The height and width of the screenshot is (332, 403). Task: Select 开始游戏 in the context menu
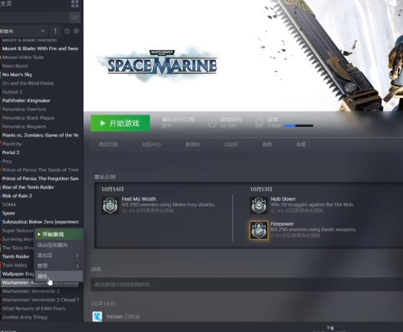tap(59, 234)
